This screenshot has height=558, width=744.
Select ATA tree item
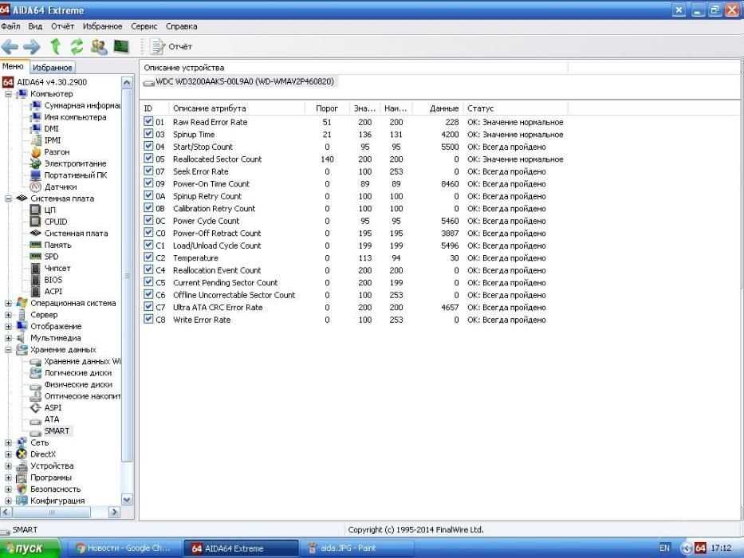point(45,419)
